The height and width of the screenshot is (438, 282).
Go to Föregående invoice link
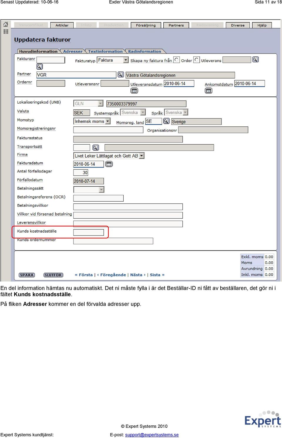coord(111,275)
